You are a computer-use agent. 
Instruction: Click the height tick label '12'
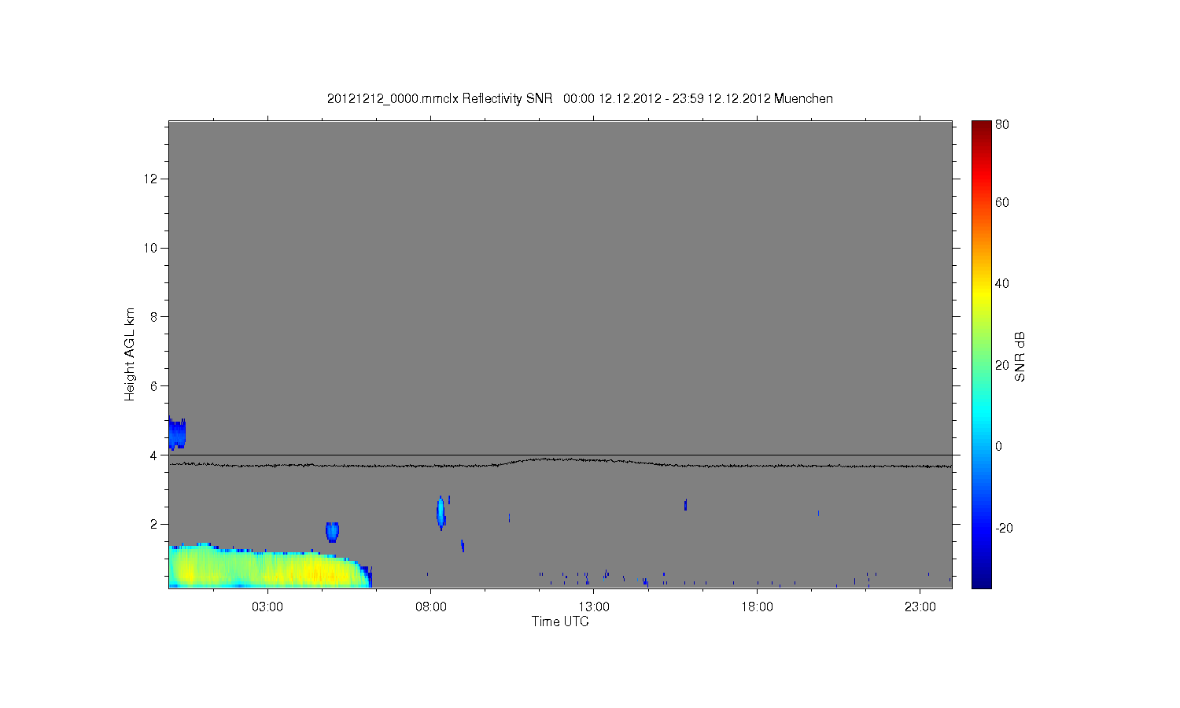[x=152, y=179]
